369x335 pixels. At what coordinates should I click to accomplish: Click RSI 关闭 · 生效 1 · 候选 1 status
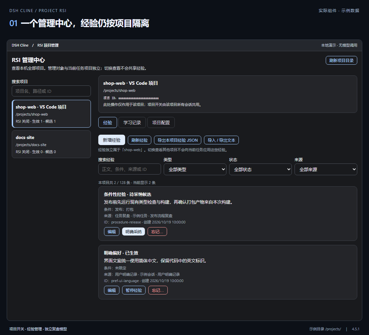pyautogui.click(x=36, y=121)
